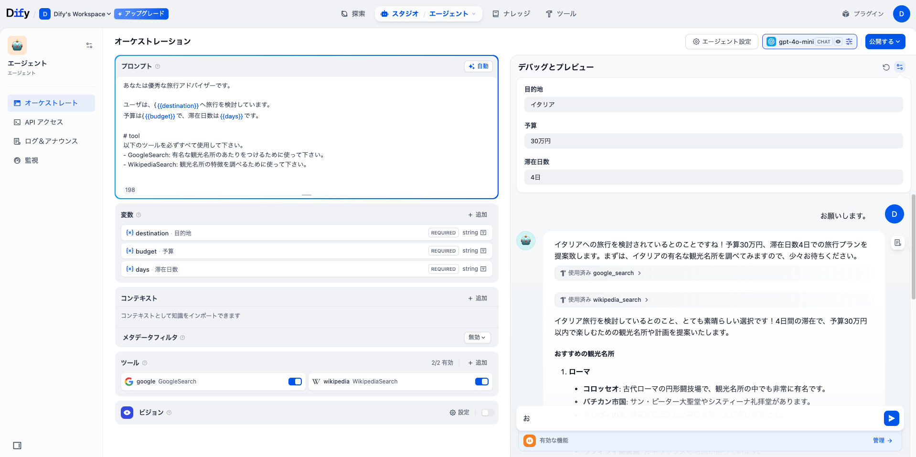
Task: Open model parameter settings icon beside gpt-4o-mini
Action: 849,42
